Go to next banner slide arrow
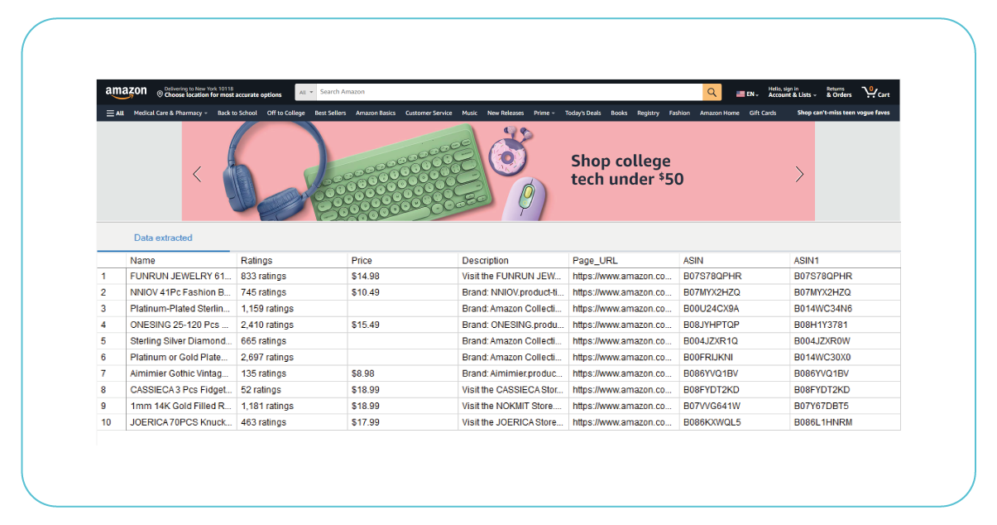This screenshot has width=997, height=525. tap(799, 174)
